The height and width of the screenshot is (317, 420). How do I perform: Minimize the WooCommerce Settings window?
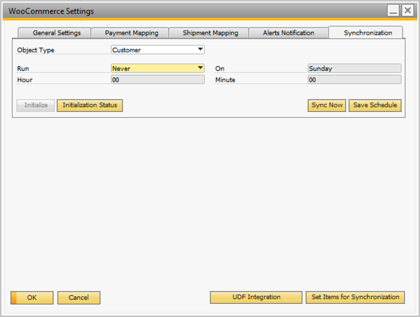click(393, 11)
